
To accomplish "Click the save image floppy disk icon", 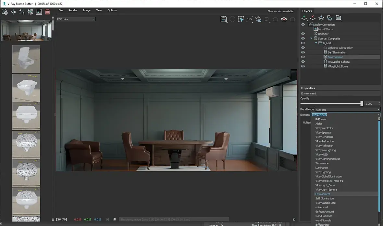I will pos(224,19).
